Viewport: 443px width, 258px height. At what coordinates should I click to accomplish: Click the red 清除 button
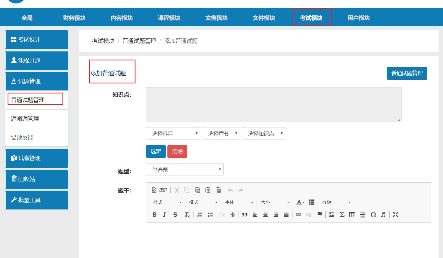(x=177, y=151)
